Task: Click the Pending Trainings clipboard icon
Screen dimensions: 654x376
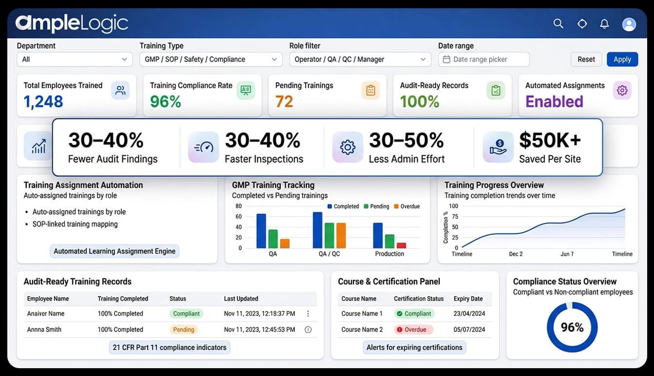Action: (370, 90)
